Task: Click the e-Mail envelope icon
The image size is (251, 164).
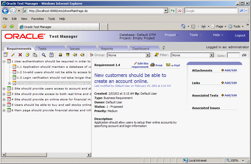Action: coord(168,65)
